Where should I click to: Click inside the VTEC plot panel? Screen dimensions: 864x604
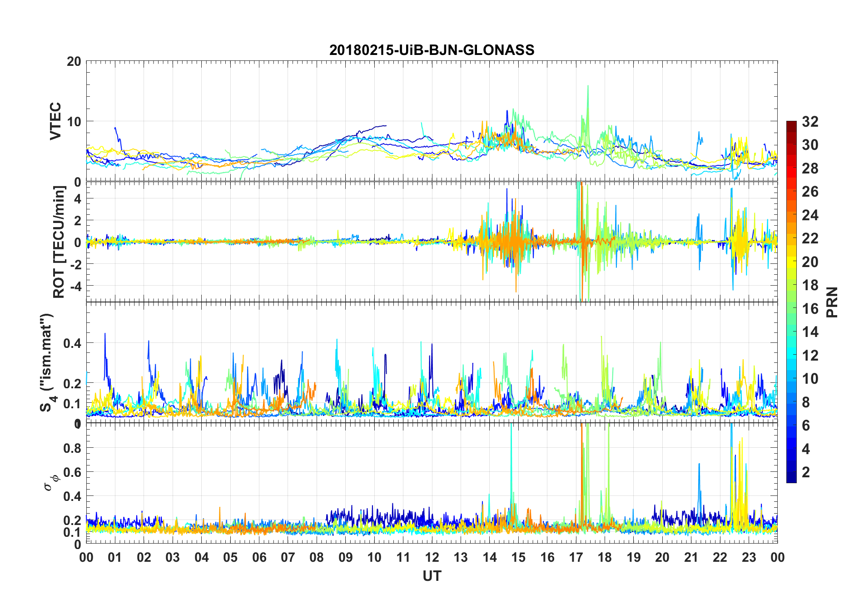pyautogui.click(x=432, y=121)
